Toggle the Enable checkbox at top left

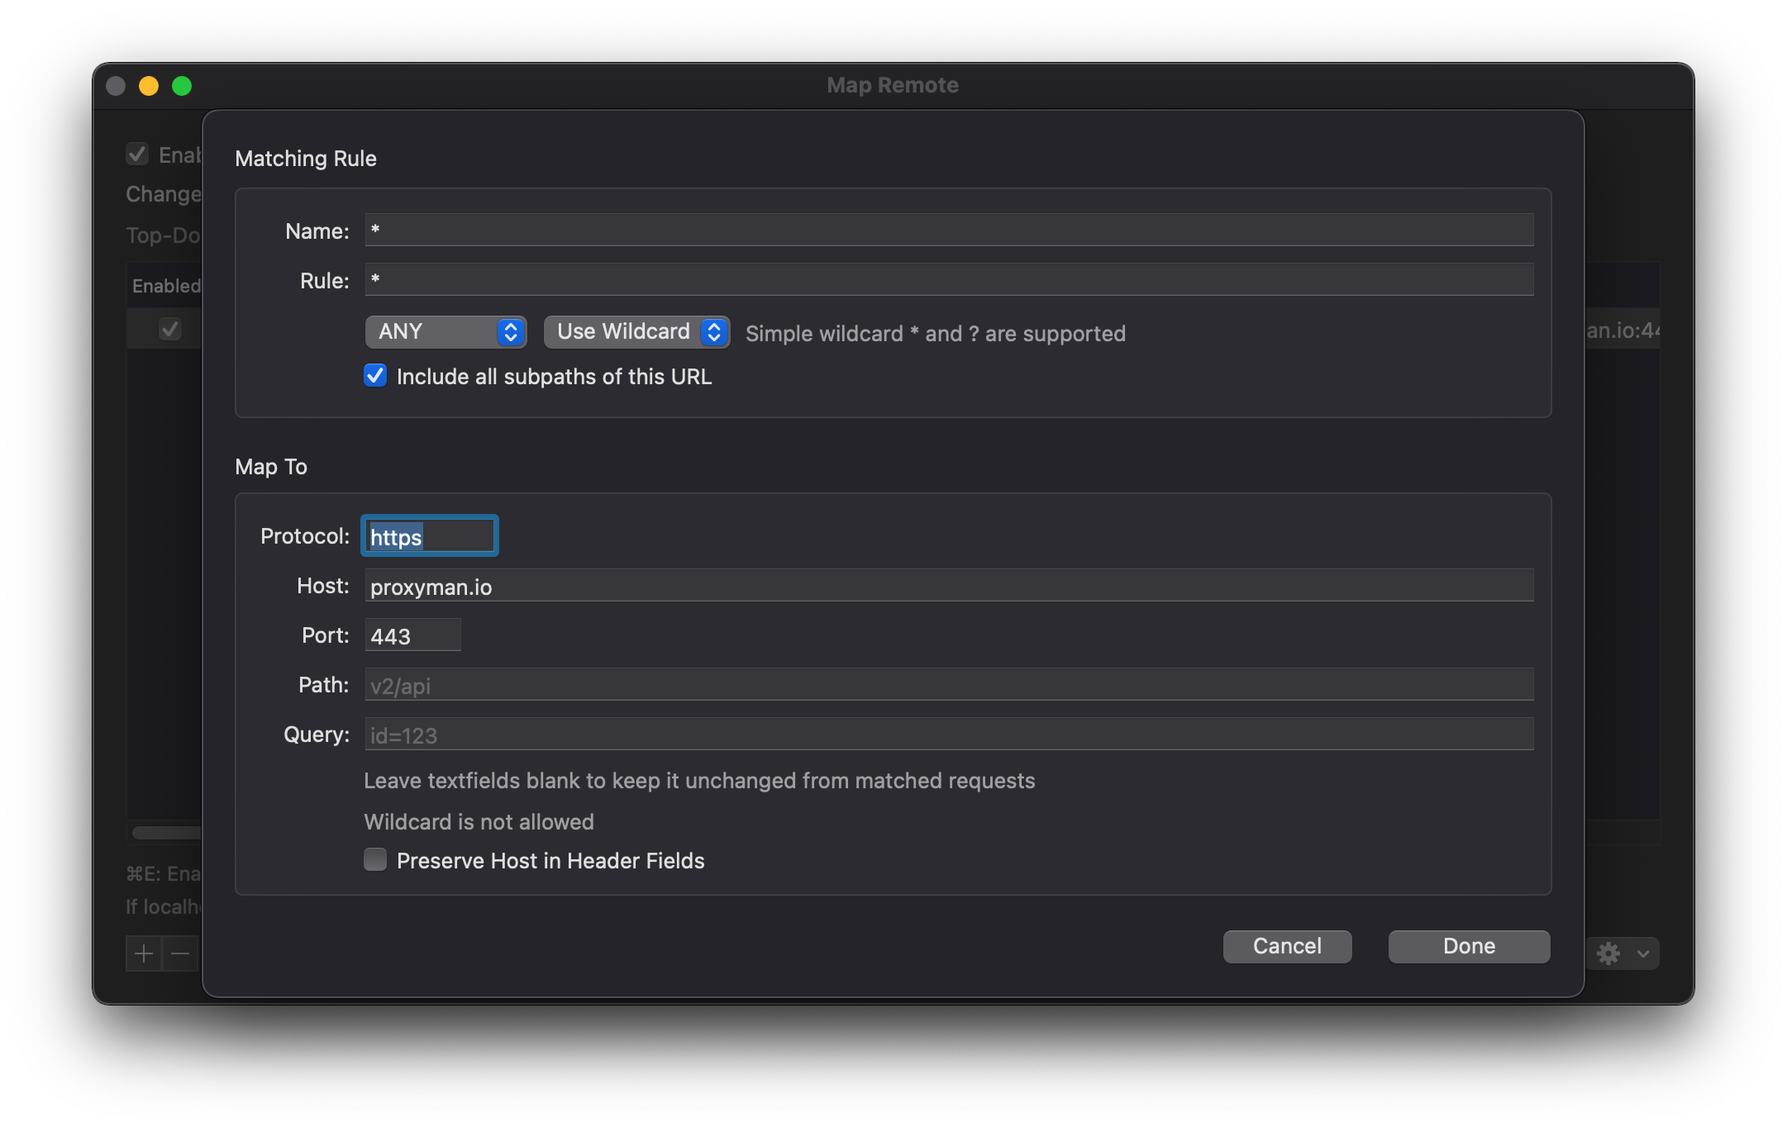pos(136,155)
